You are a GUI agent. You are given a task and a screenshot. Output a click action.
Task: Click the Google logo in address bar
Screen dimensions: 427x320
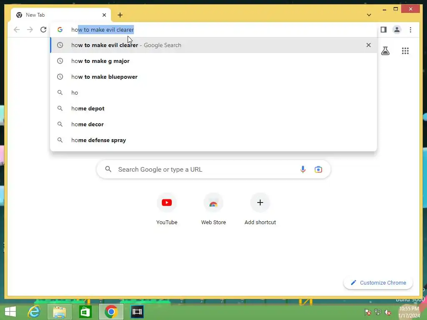[x=60, y=30]
